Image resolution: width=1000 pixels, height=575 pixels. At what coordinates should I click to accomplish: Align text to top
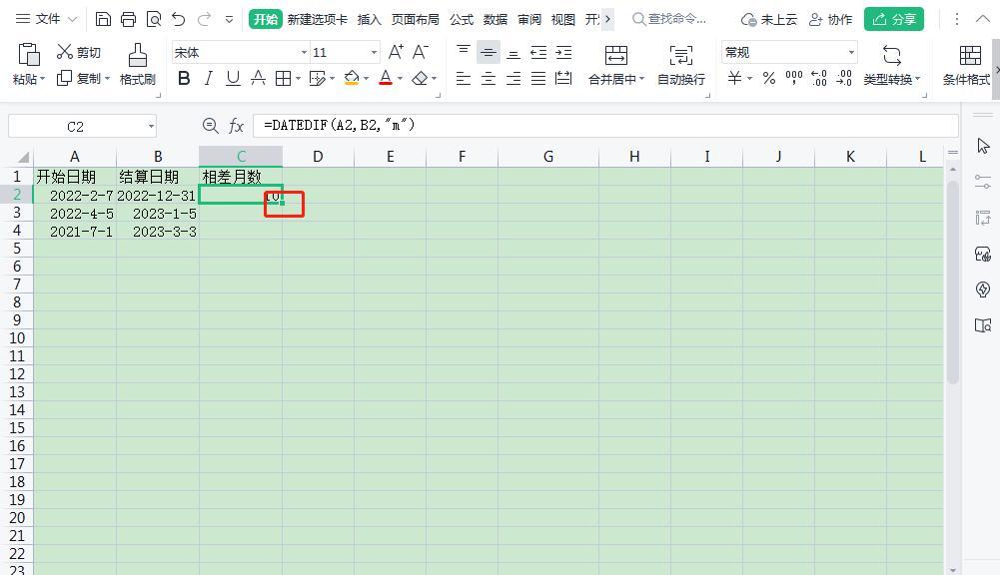[464, 52]
